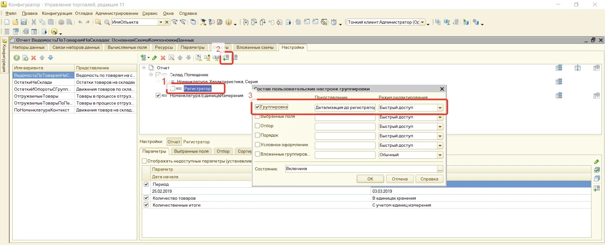Click the Справка button in dialog
The width and height of the screenshot is (605, 245).
pyautogui.click(x=429, y=179)
